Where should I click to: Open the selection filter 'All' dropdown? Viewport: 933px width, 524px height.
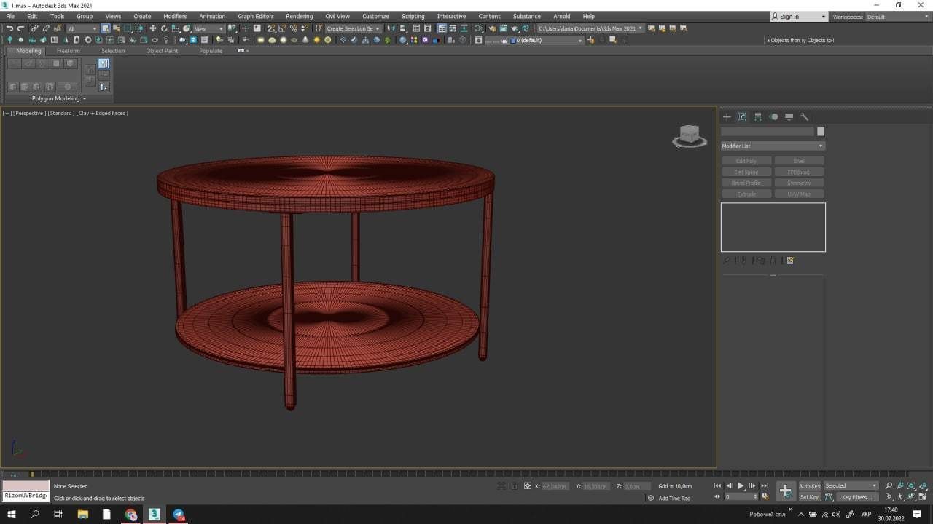coord(82,28)
